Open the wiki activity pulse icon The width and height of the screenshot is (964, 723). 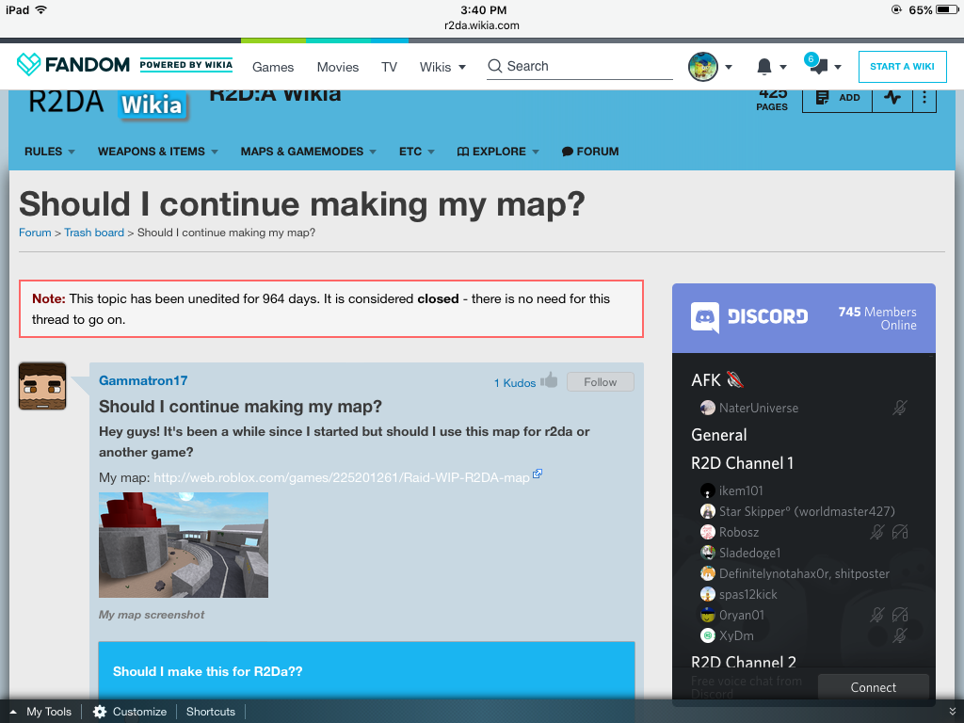pyautogui.click(x=892, y=97)
